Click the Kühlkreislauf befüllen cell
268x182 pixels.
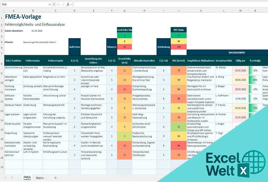coord(13,155)
